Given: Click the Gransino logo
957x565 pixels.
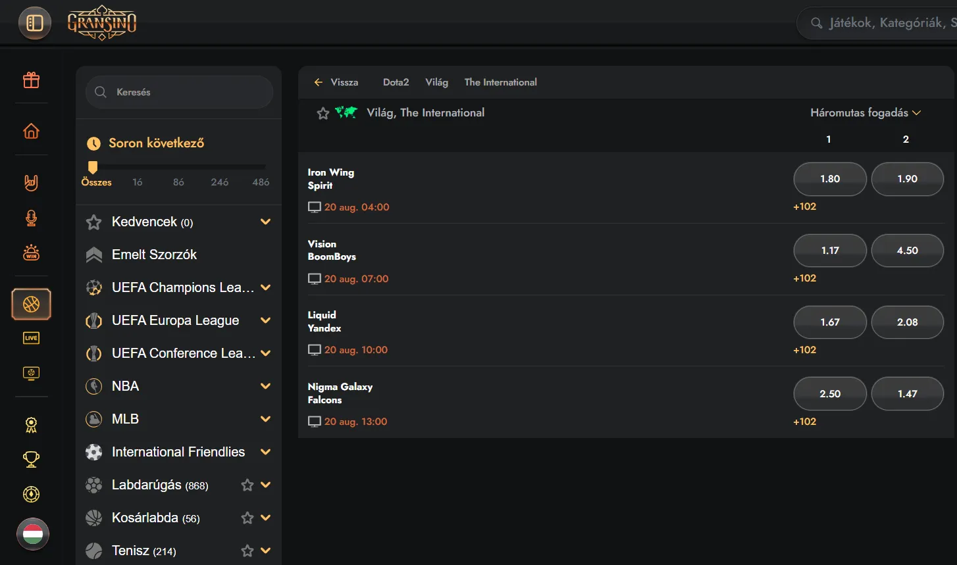Looking at the screenshot, I should click(102, 24).
